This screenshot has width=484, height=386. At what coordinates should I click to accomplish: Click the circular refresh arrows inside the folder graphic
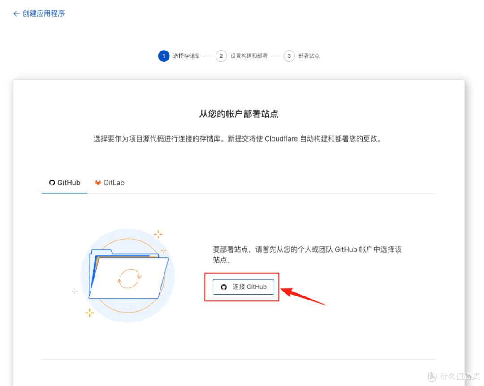[x=130, y=279]
